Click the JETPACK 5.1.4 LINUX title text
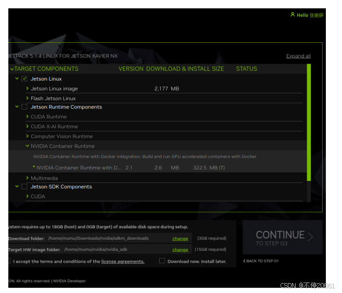Image resolution: width=342 pixels, height=293 pixels. point(63,56)
